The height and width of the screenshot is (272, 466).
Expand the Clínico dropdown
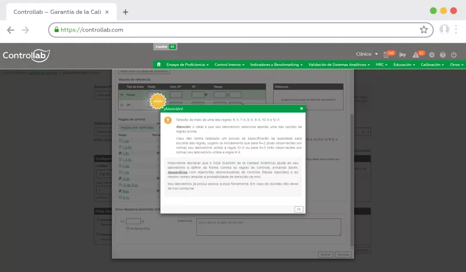pyautogui.click(x=367, y=54)
